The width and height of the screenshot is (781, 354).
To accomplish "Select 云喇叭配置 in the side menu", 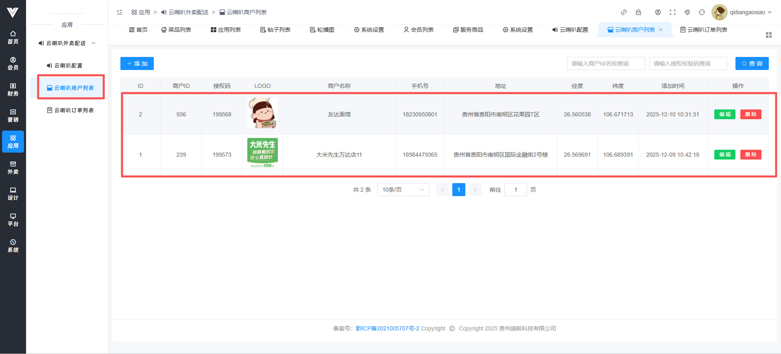I will click(x=68, y=66).
